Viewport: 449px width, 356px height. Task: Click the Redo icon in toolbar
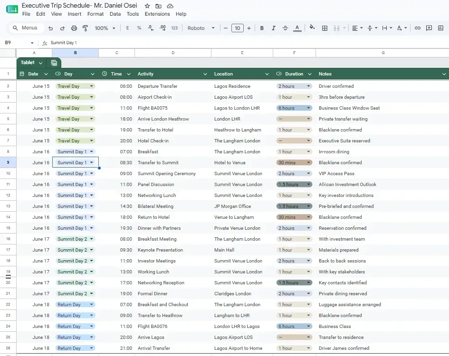click(62, 28)
